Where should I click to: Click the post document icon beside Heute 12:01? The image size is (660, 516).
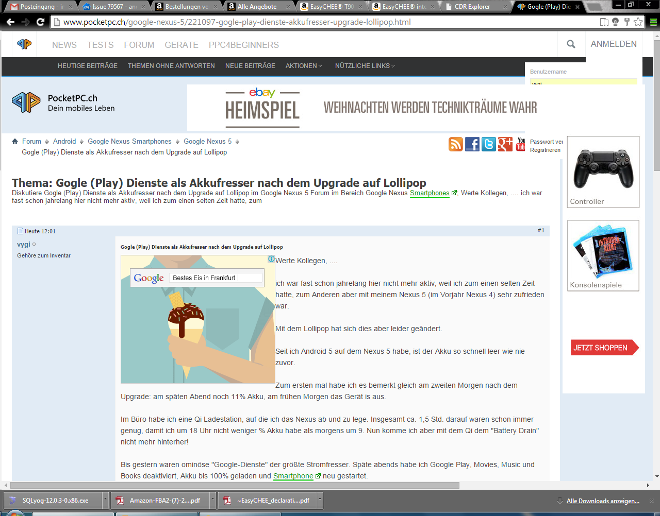pyautogui.click(x=20, y=231)
